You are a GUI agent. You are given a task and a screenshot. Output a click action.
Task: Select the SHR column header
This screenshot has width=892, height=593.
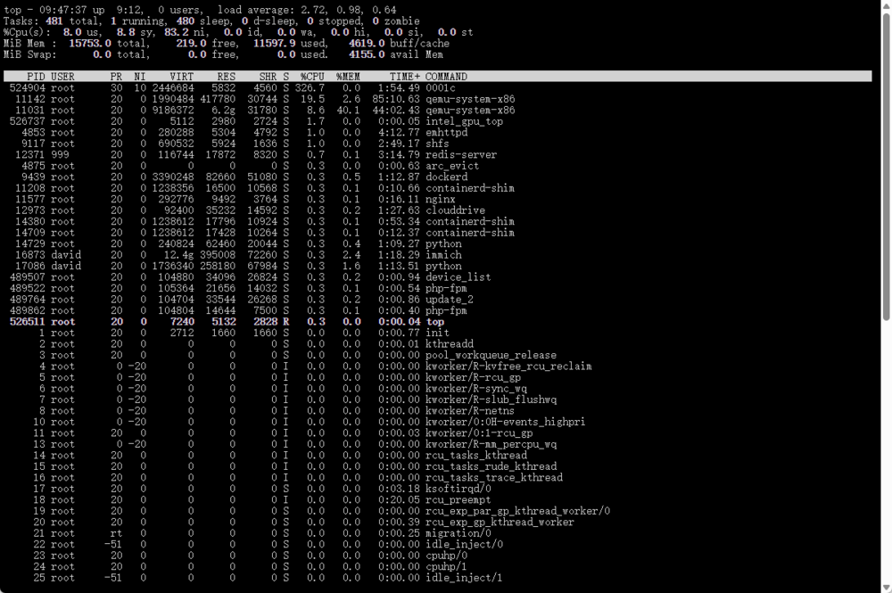(268, 76)
